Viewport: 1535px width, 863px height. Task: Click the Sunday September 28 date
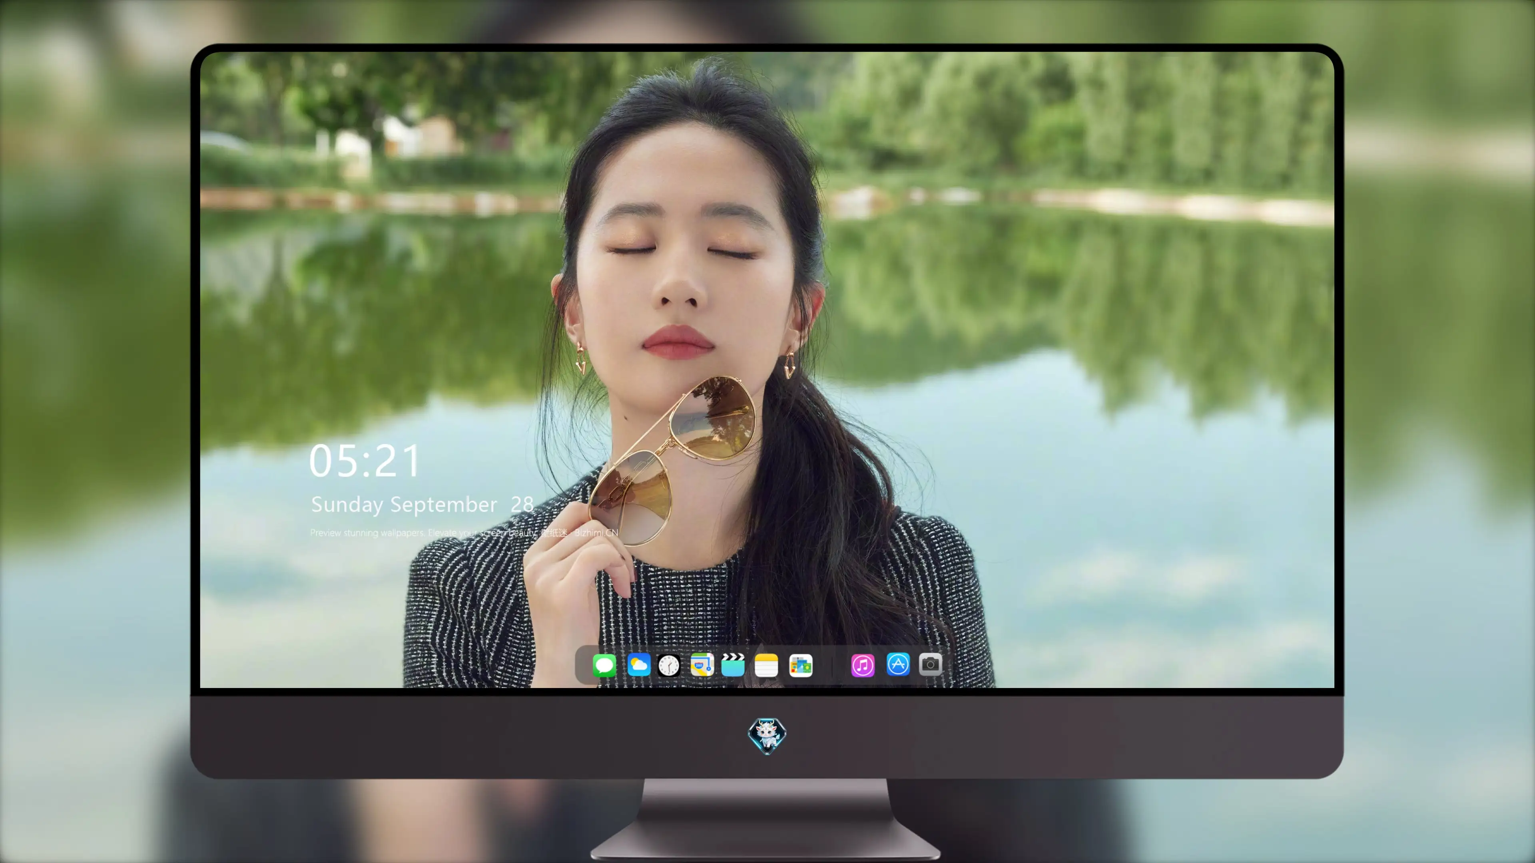pyautogui.click(x=423, y=505)
